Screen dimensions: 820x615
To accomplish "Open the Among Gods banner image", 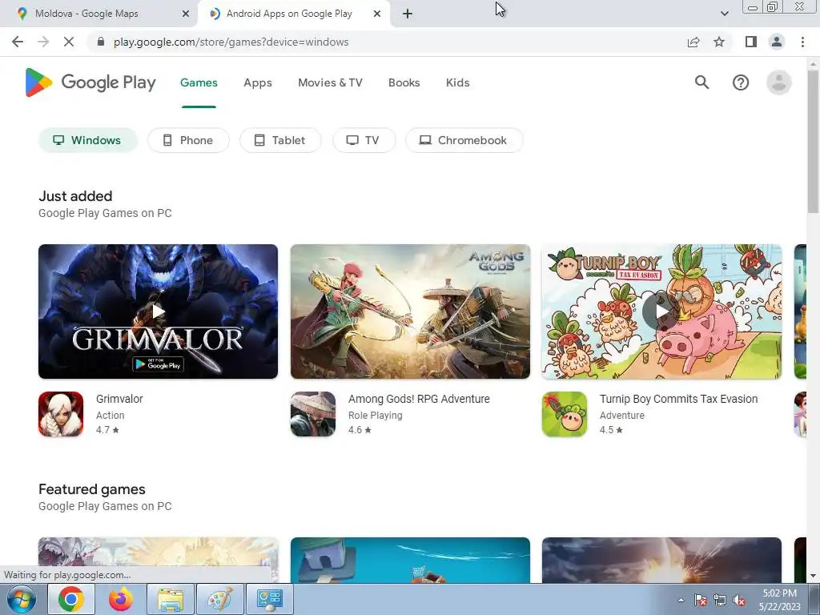I will pyautogui.click(x=410, y=312).
